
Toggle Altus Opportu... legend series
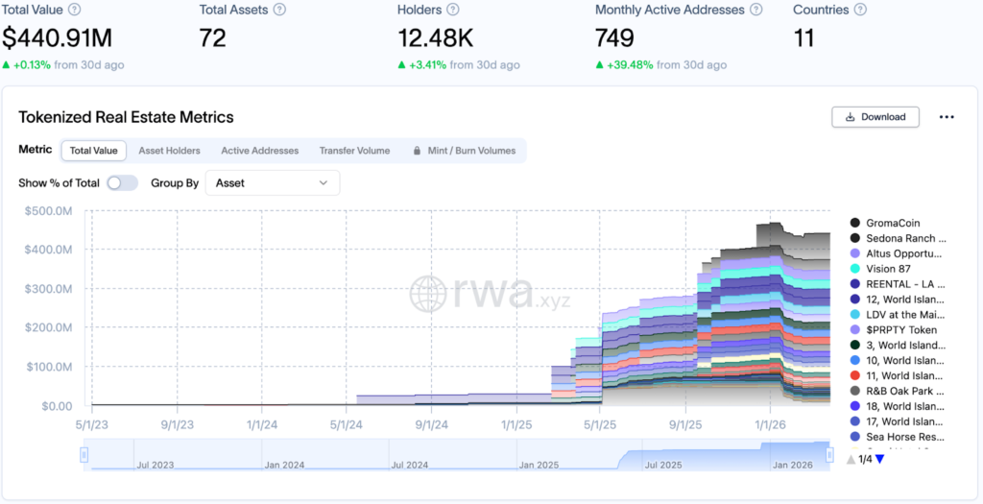pos(896,253)
